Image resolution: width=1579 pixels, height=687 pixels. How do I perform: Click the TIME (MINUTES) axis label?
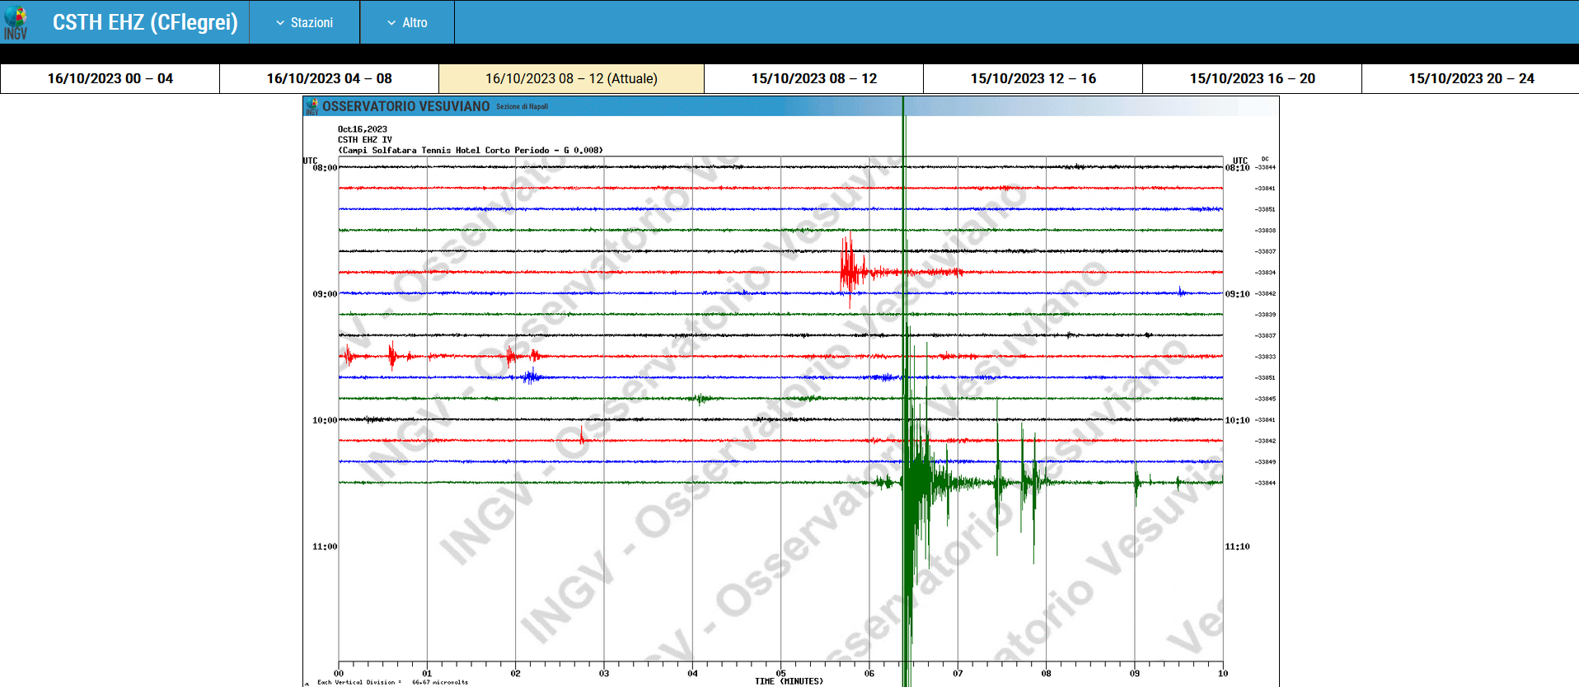pyautogui.click(x=789, y=681)
